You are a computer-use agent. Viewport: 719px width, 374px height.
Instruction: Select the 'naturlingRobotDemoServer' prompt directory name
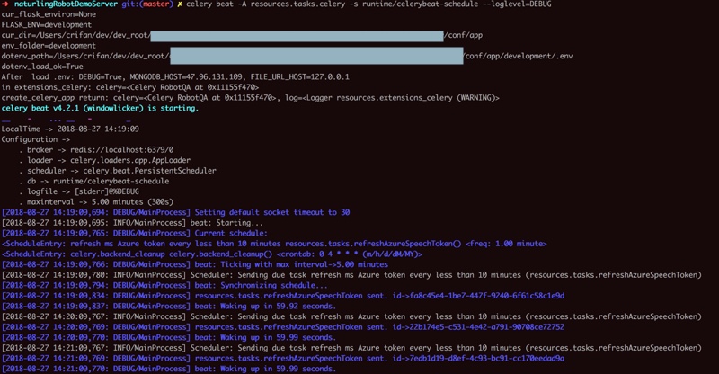[x=66, y=4]
